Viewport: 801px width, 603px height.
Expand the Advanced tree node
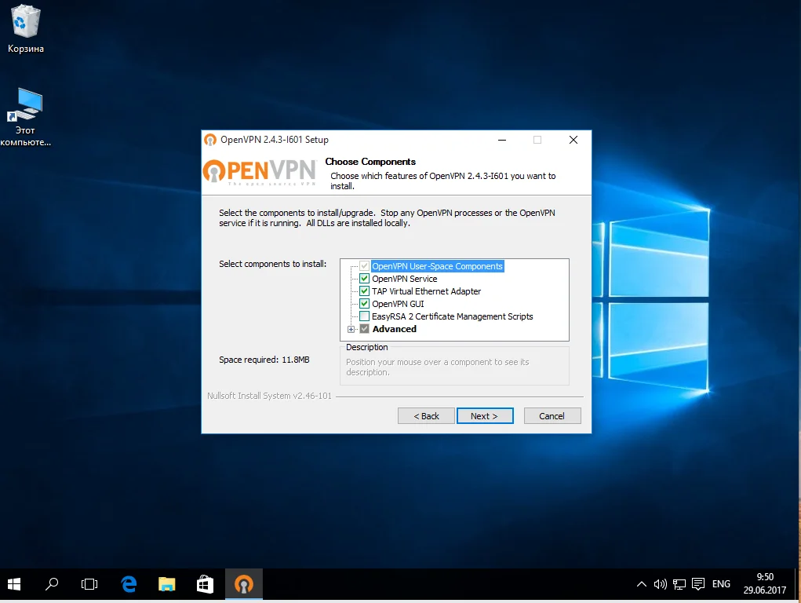coord(351,330)
